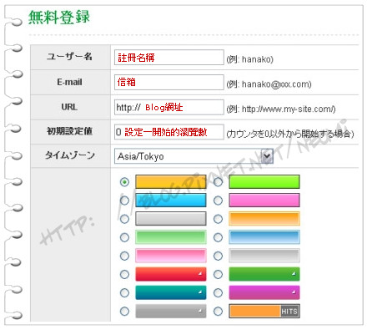
Task: Click the (例: hanako@xxx.com) example text
Action: (269, 84)
